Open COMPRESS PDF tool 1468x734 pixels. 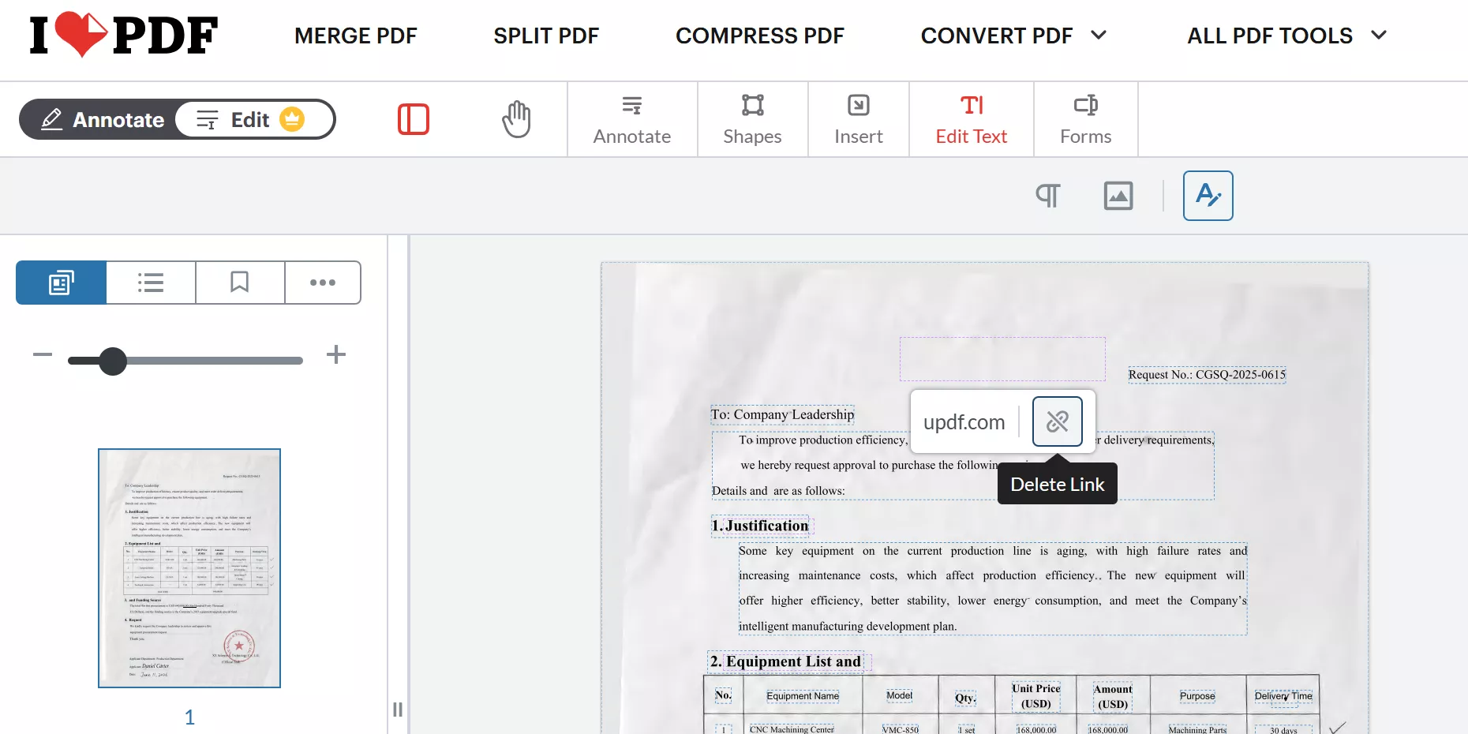(x=760, y=36)
